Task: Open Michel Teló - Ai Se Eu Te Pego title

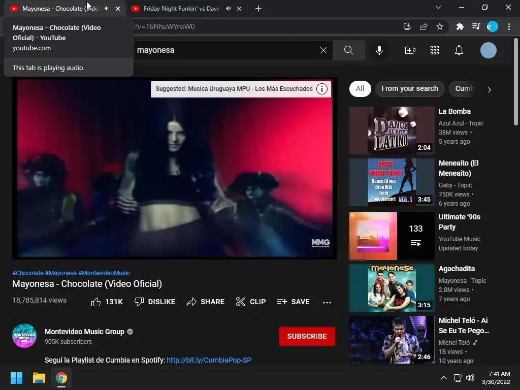Action: pos(464,326)
